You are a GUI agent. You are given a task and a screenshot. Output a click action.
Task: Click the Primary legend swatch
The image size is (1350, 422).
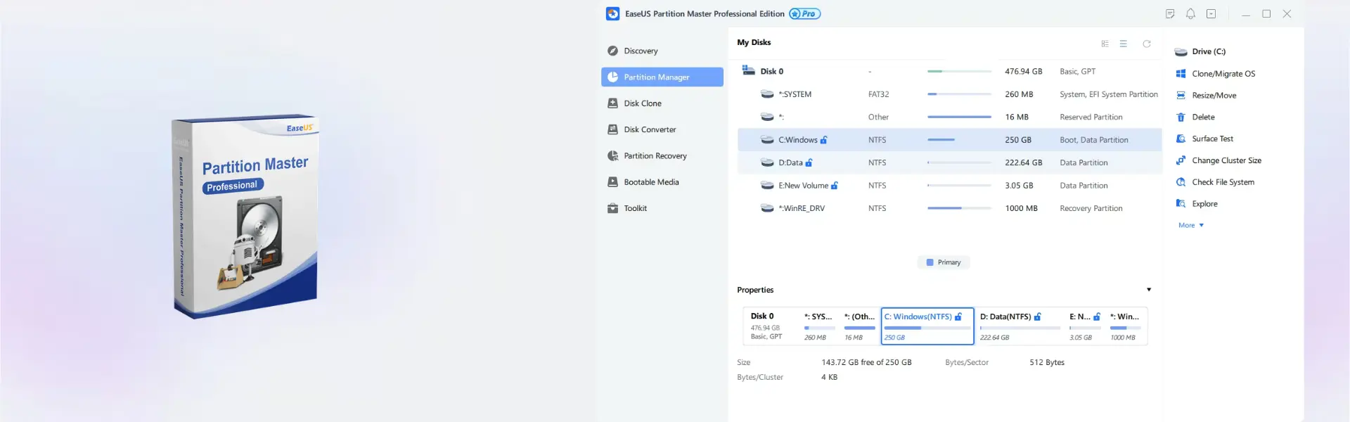click(930, 262)
